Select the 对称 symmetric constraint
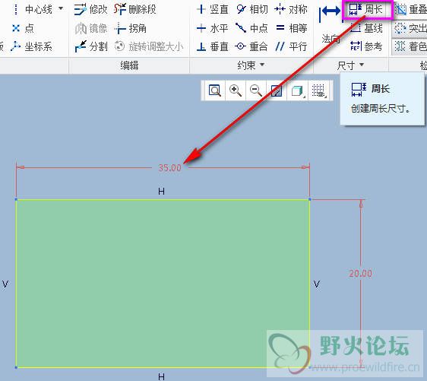Screen dimensions: 427x381 coord(291,10)
